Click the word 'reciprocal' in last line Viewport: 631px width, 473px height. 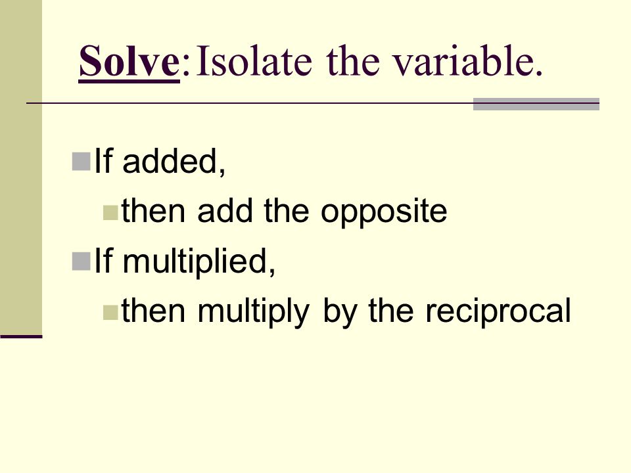pyautogui.click(x=498, y=311)
